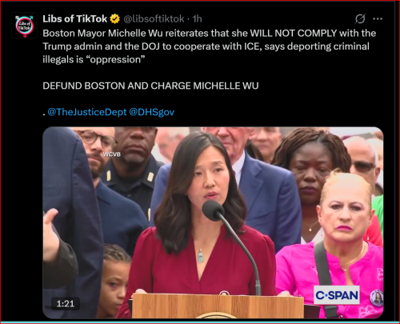Click the gold verified badge
This screenshot has height=324, width=400.
click(x=115, y=19)
